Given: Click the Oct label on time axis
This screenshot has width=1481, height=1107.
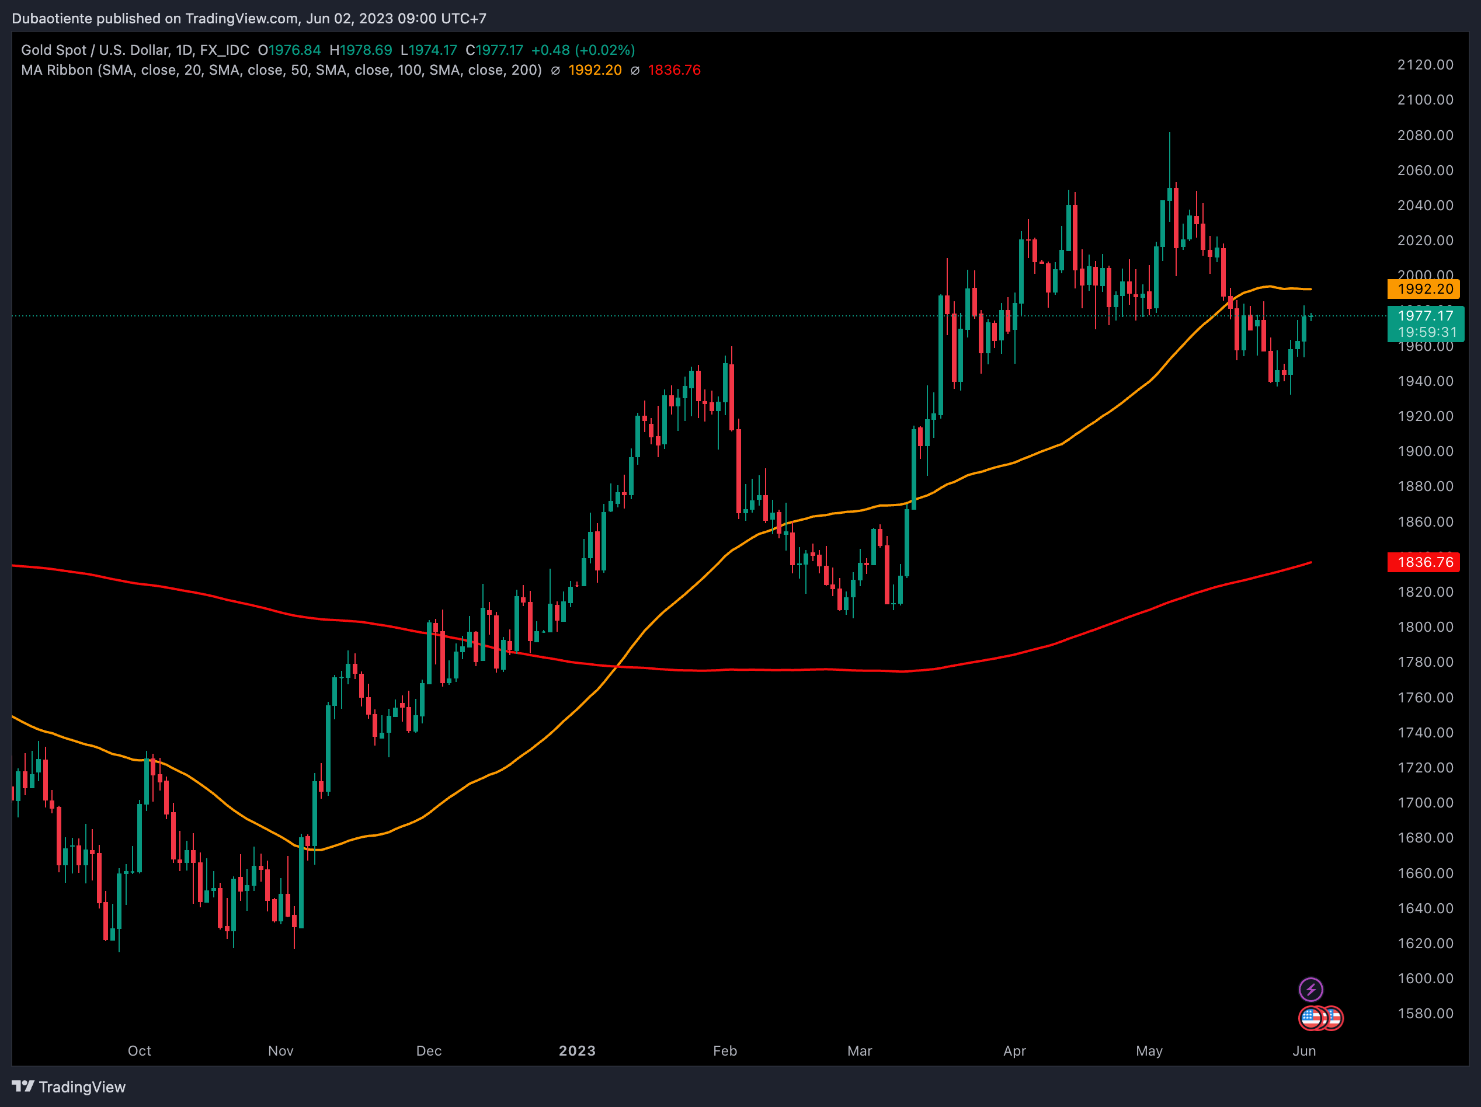Looking at the screenshot, I should click(x=139, y=1051).
